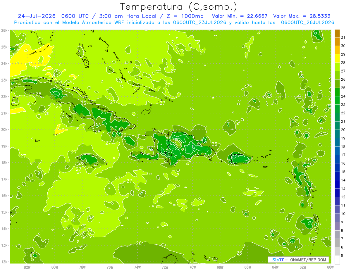The image size is (351, 271).
Task: Click the '0600UTC_26JUL2026' valid-until time
Action: pos(307,23)
